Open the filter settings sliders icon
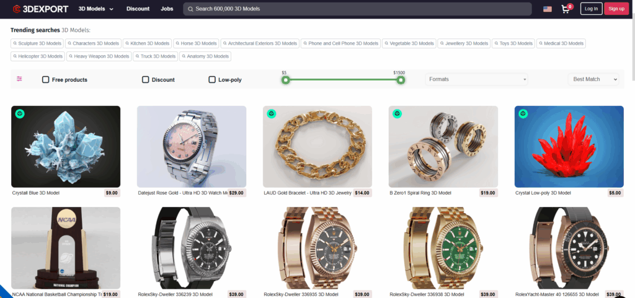The width and height of the screenshot is (635, 298). click(19, 79)
